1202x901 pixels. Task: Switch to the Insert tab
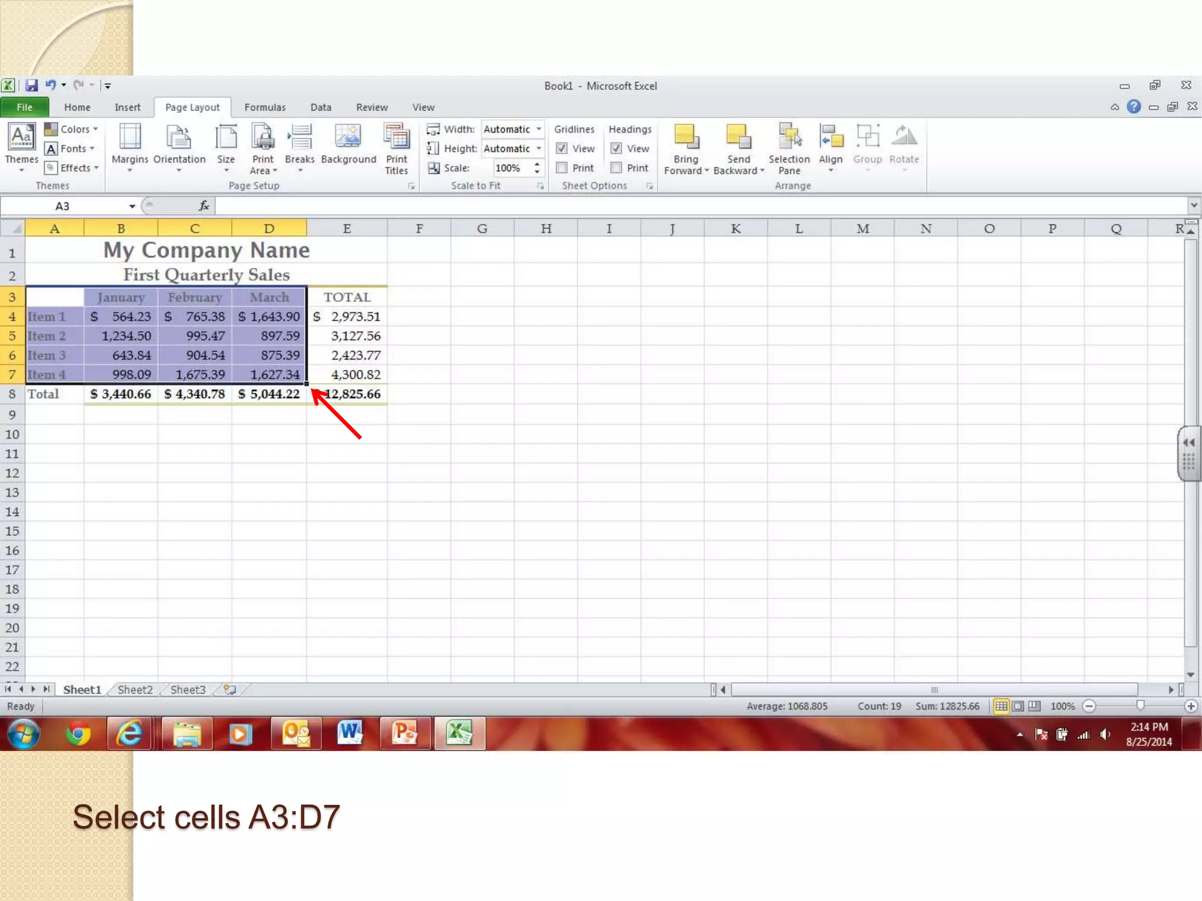[x=127, y=107]
